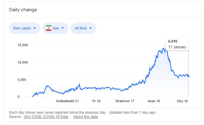This screenshot has width=204, height=125.
Task: Click the About this data link
Action: click(x=86, y=117)
